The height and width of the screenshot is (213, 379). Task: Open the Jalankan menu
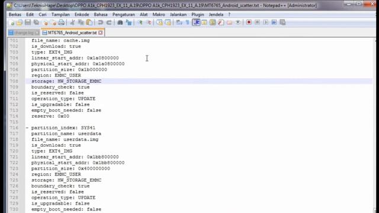click(x=178, y=14)
